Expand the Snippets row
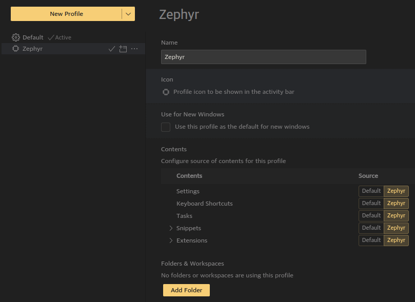415x302 pixels. [x=171, y=228]
